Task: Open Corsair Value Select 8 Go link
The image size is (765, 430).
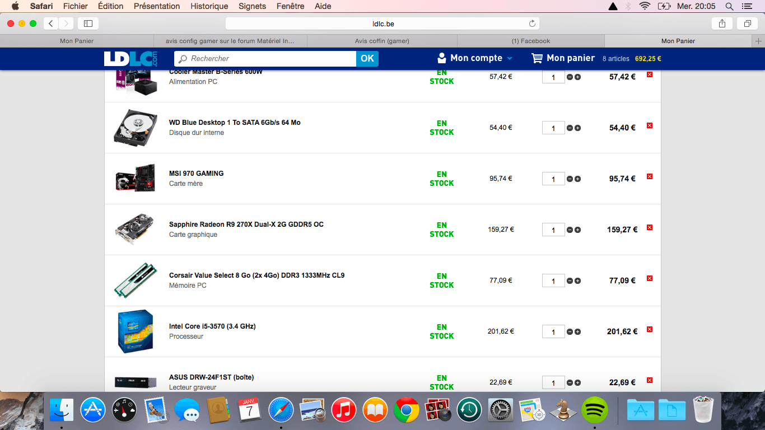Action: pos(256,275)
